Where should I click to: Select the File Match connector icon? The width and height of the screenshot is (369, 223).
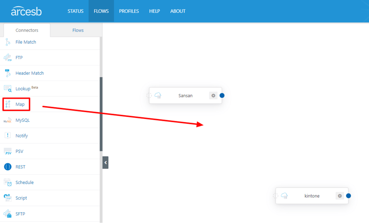8,42
